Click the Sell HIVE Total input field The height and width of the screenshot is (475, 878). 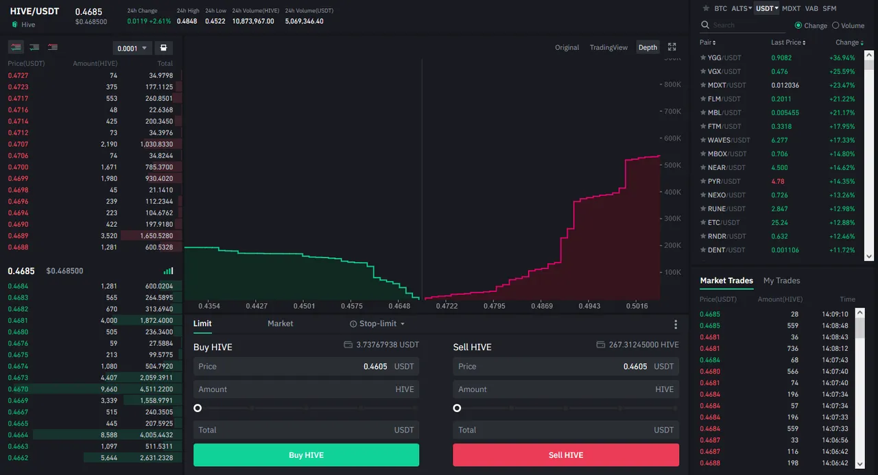click(566, 430)
